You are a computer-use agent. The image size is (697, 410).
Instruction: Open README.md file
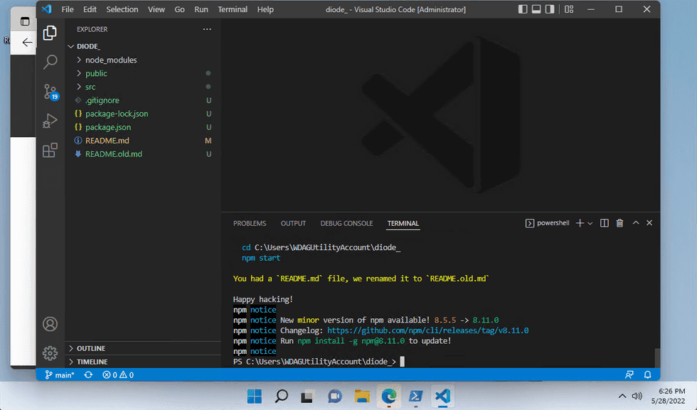pyautogui.click(x=143, y=141)
